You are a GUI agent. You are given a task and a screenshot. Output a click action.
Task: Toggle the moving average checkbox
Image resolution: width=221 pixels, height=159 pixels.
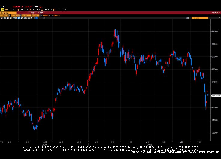(x=41, y=16)
